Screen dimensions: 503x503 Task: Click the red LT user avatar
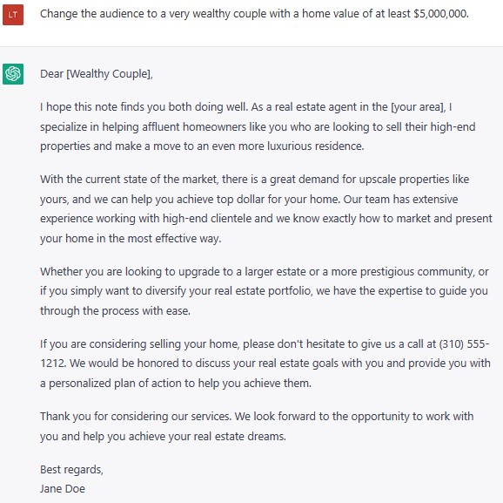pos(13,15)
